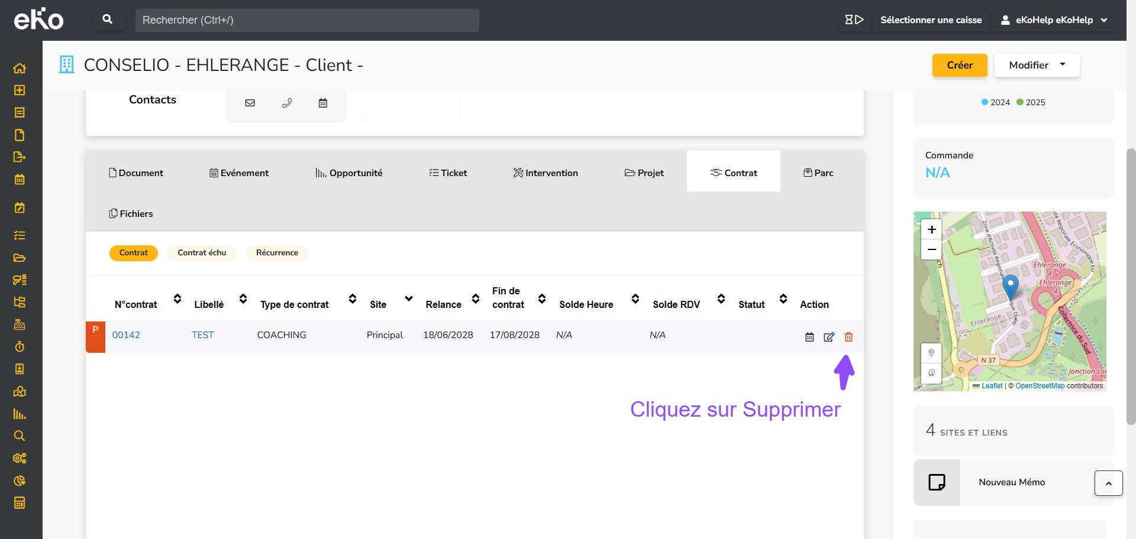The width and height of the screenshot is (1136, 539).
Task: Switch to the Ticket tab
Action: (448, 173)
